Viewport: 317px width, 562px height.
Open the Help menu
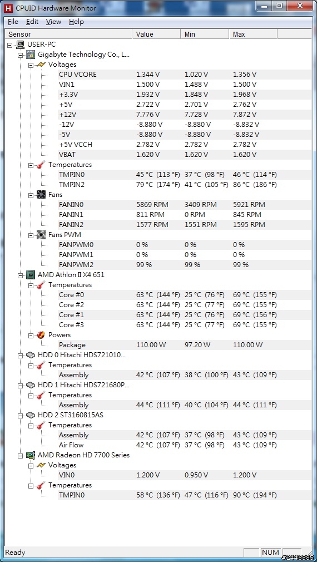click(x=76, y=22)
